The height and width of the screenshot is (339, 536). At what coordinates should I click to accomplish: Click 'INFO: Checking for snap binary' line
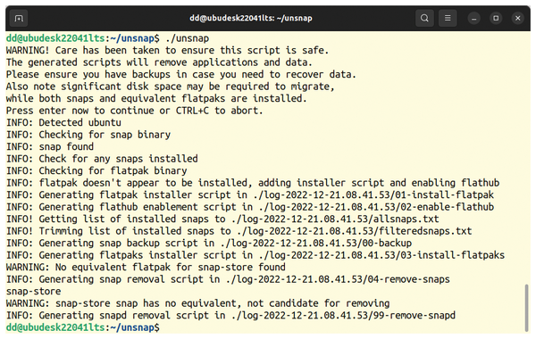tap(88, 135)
